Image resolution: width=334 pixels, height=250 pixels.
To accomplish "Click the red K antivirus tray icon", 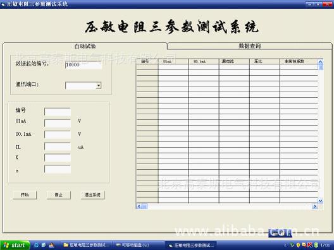I will [310, 246].
